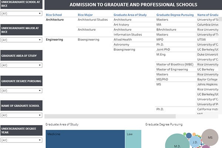Image resolution: width=222 pixels, height=148 pixels.
Task: Select the MPO degree cell
Action: [x=160, y=40]
